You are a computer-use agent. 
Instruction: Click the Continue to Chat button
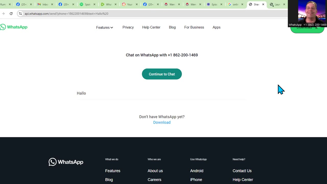point(162,74)
